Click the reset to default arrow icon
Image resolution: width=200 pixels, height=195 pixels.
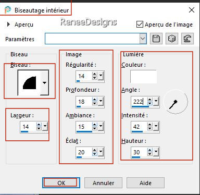[187, 39]
